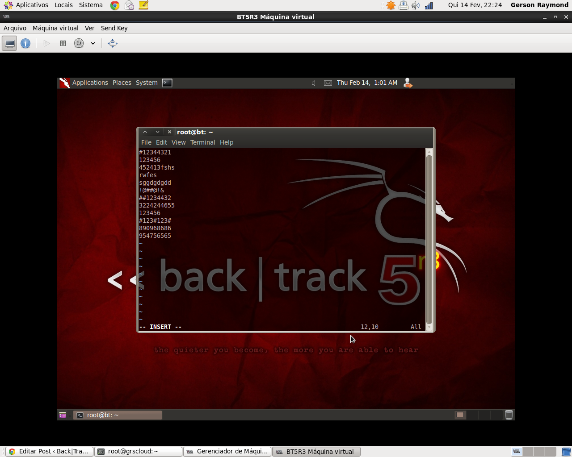Open the Máquina virtual menu
572x457 pixels.
(x=55, y=28)
